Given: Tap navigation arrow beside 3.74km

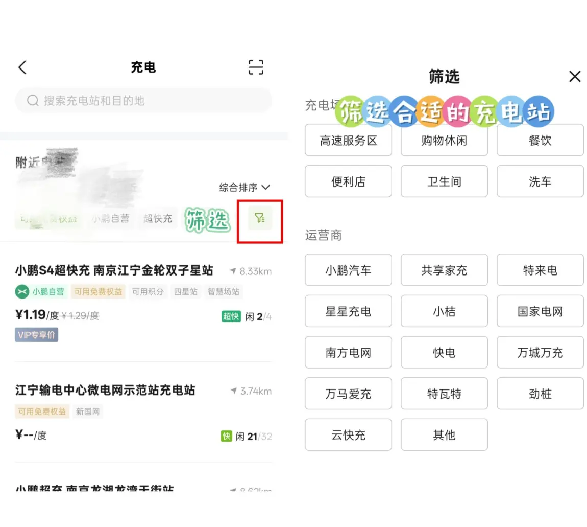Looking at the screenshot, I should (234, 391).
